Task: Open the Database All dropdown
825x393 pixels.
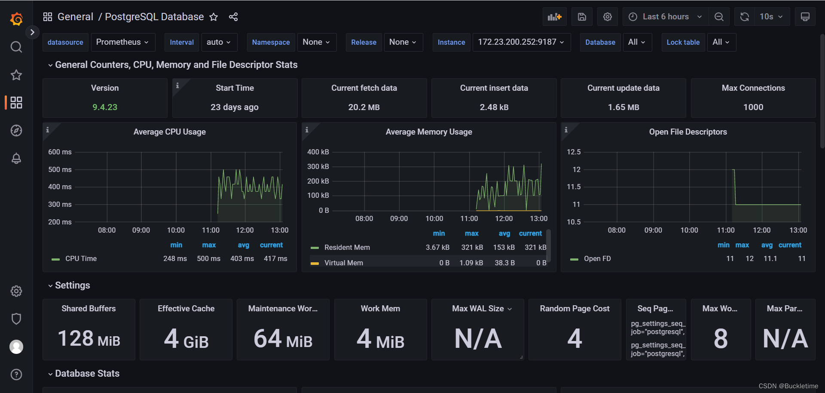Action: pos(637,42)
